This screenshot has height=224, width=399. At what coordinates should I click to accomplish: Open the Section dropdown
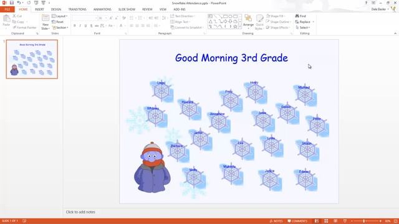click(60, 27)
